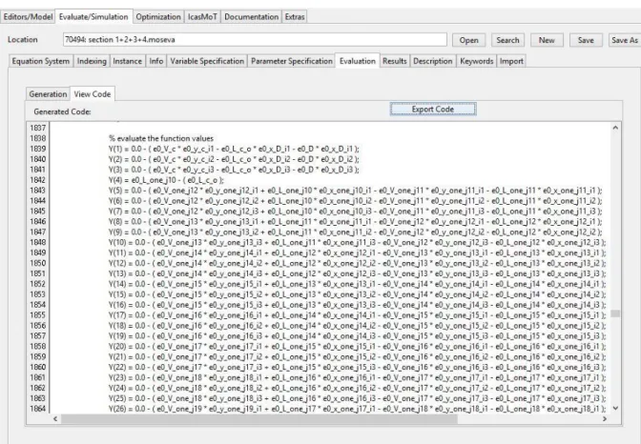Screen dimensions: 641x444
Task: Open the Import tab
Action: pos(511,61)
